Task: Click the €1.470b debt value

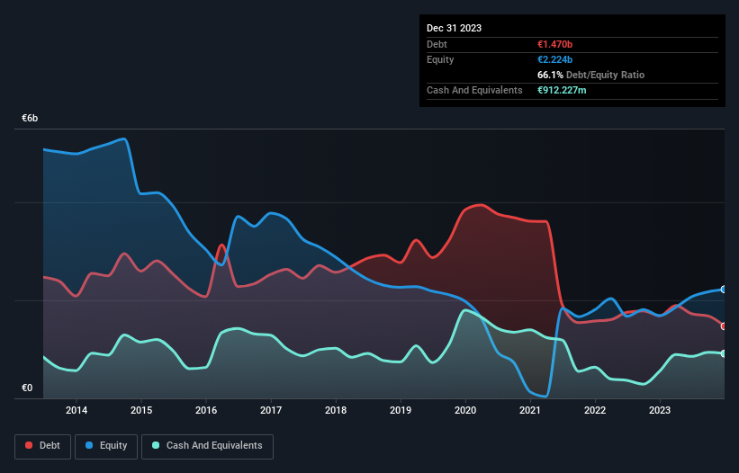Action: pyautogui.click(x=554, y=44)
